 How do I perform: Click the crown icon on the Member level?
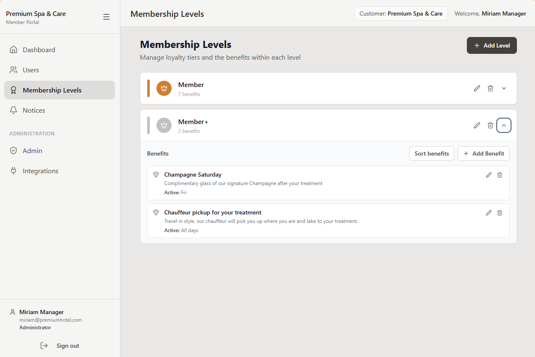pyautogui.click(x=164, y=88)
